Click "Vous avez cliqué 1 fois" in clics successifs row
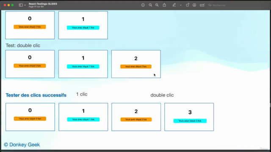The image size is (271, 152). coord(83,119)
